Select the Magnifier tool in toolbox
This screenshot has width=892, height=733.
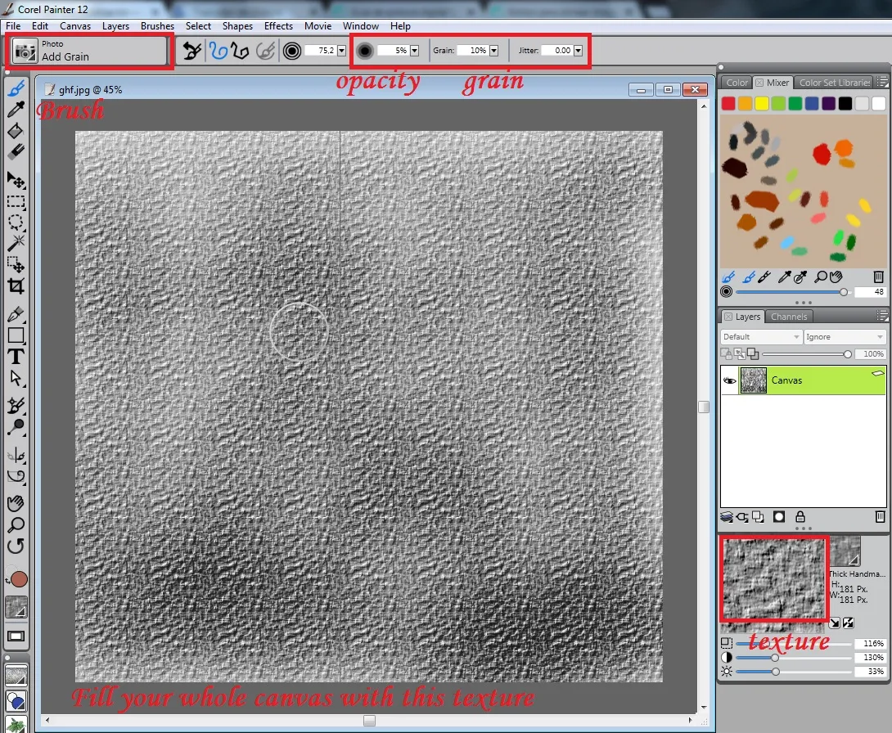click(16, 525)
